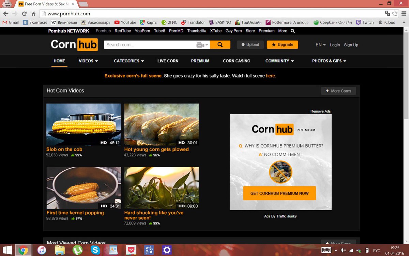The image size is (409, 256).
Task: Open YouTube bookmark
Action: coord(125,22)
